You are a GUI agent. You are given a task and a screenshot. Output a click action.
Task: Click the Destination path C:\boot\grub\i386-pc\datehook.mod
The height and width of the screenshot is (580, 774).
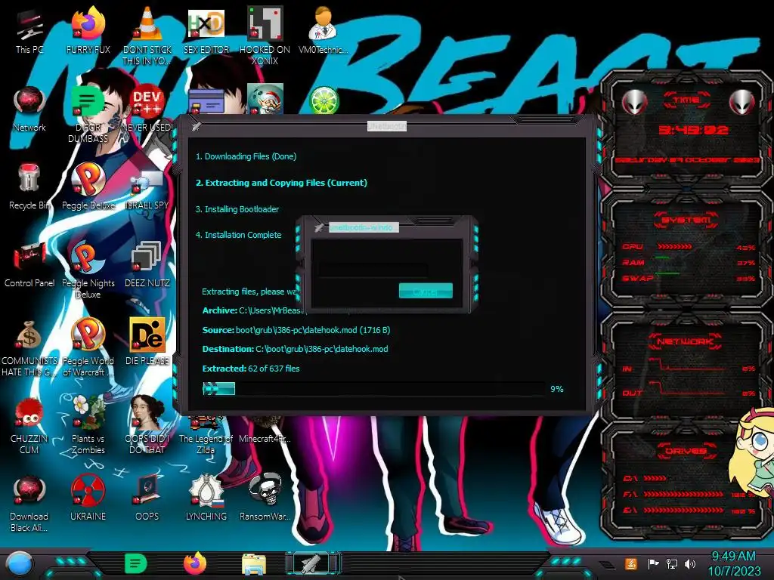pyautogui.click(x=322, y=349)
